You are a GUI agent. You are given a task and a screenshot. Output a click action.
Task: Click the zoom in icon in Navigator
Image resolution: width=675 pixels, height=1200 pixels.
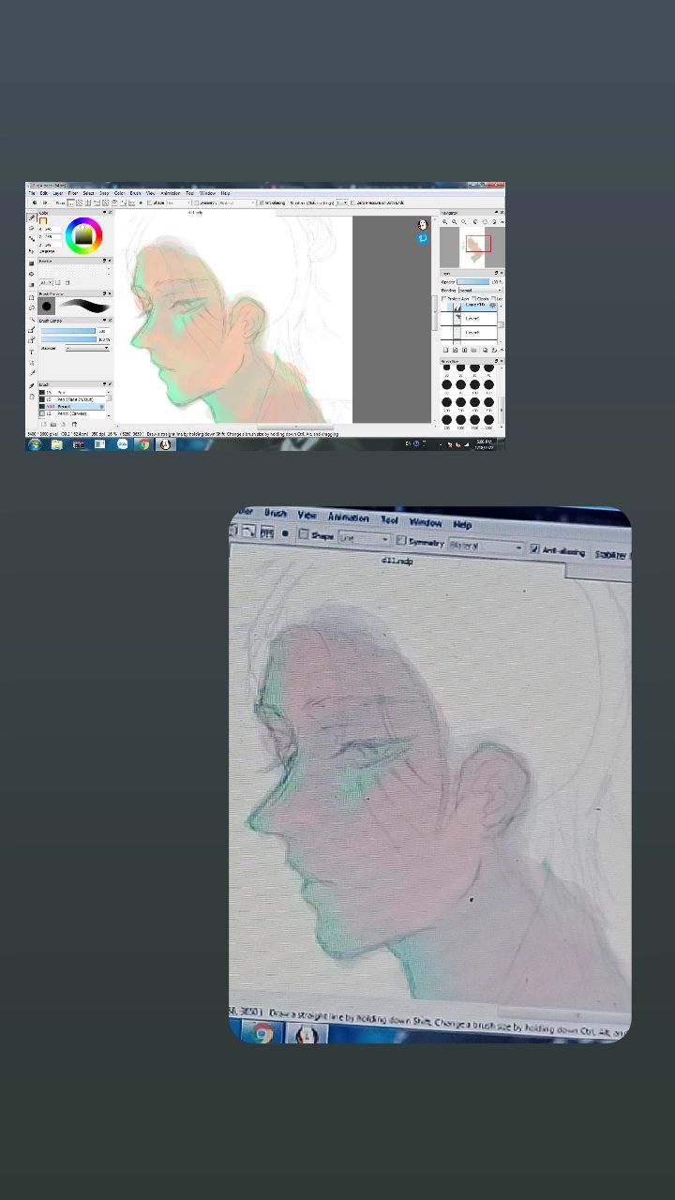click(445, 222)
